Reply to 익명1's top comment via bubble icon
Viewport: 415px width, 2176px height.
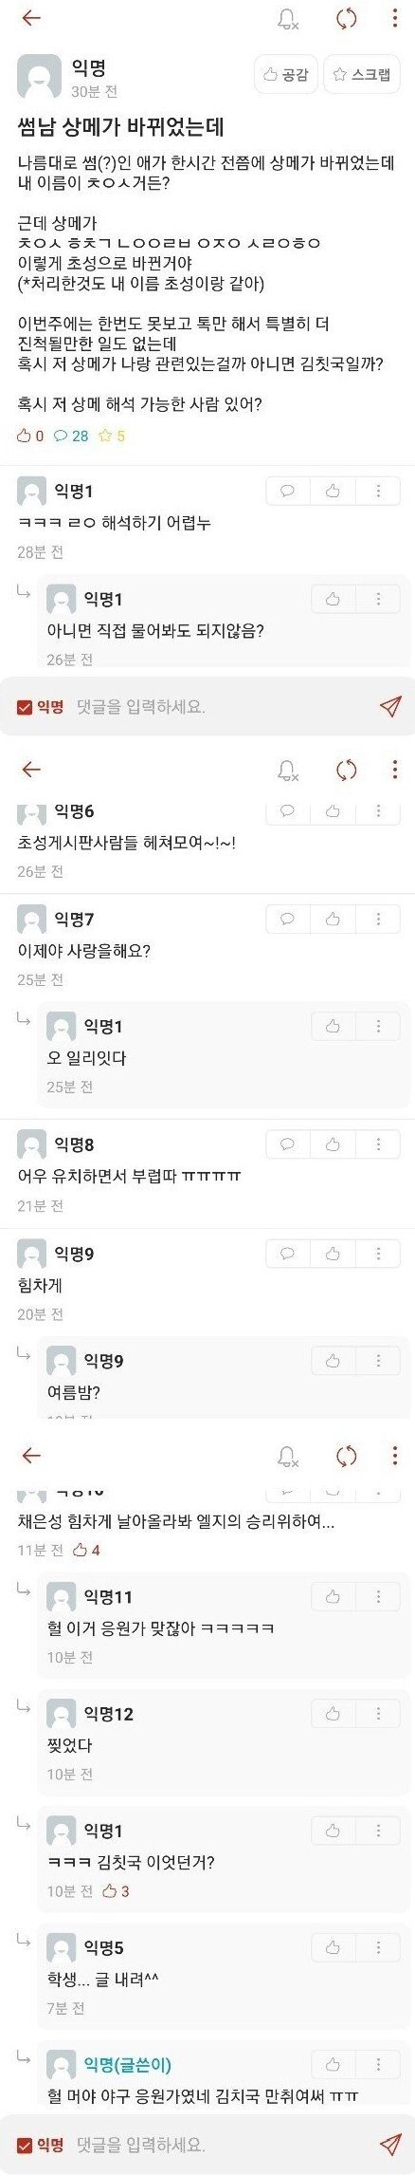pyautogui.click(x=288, y=491)
